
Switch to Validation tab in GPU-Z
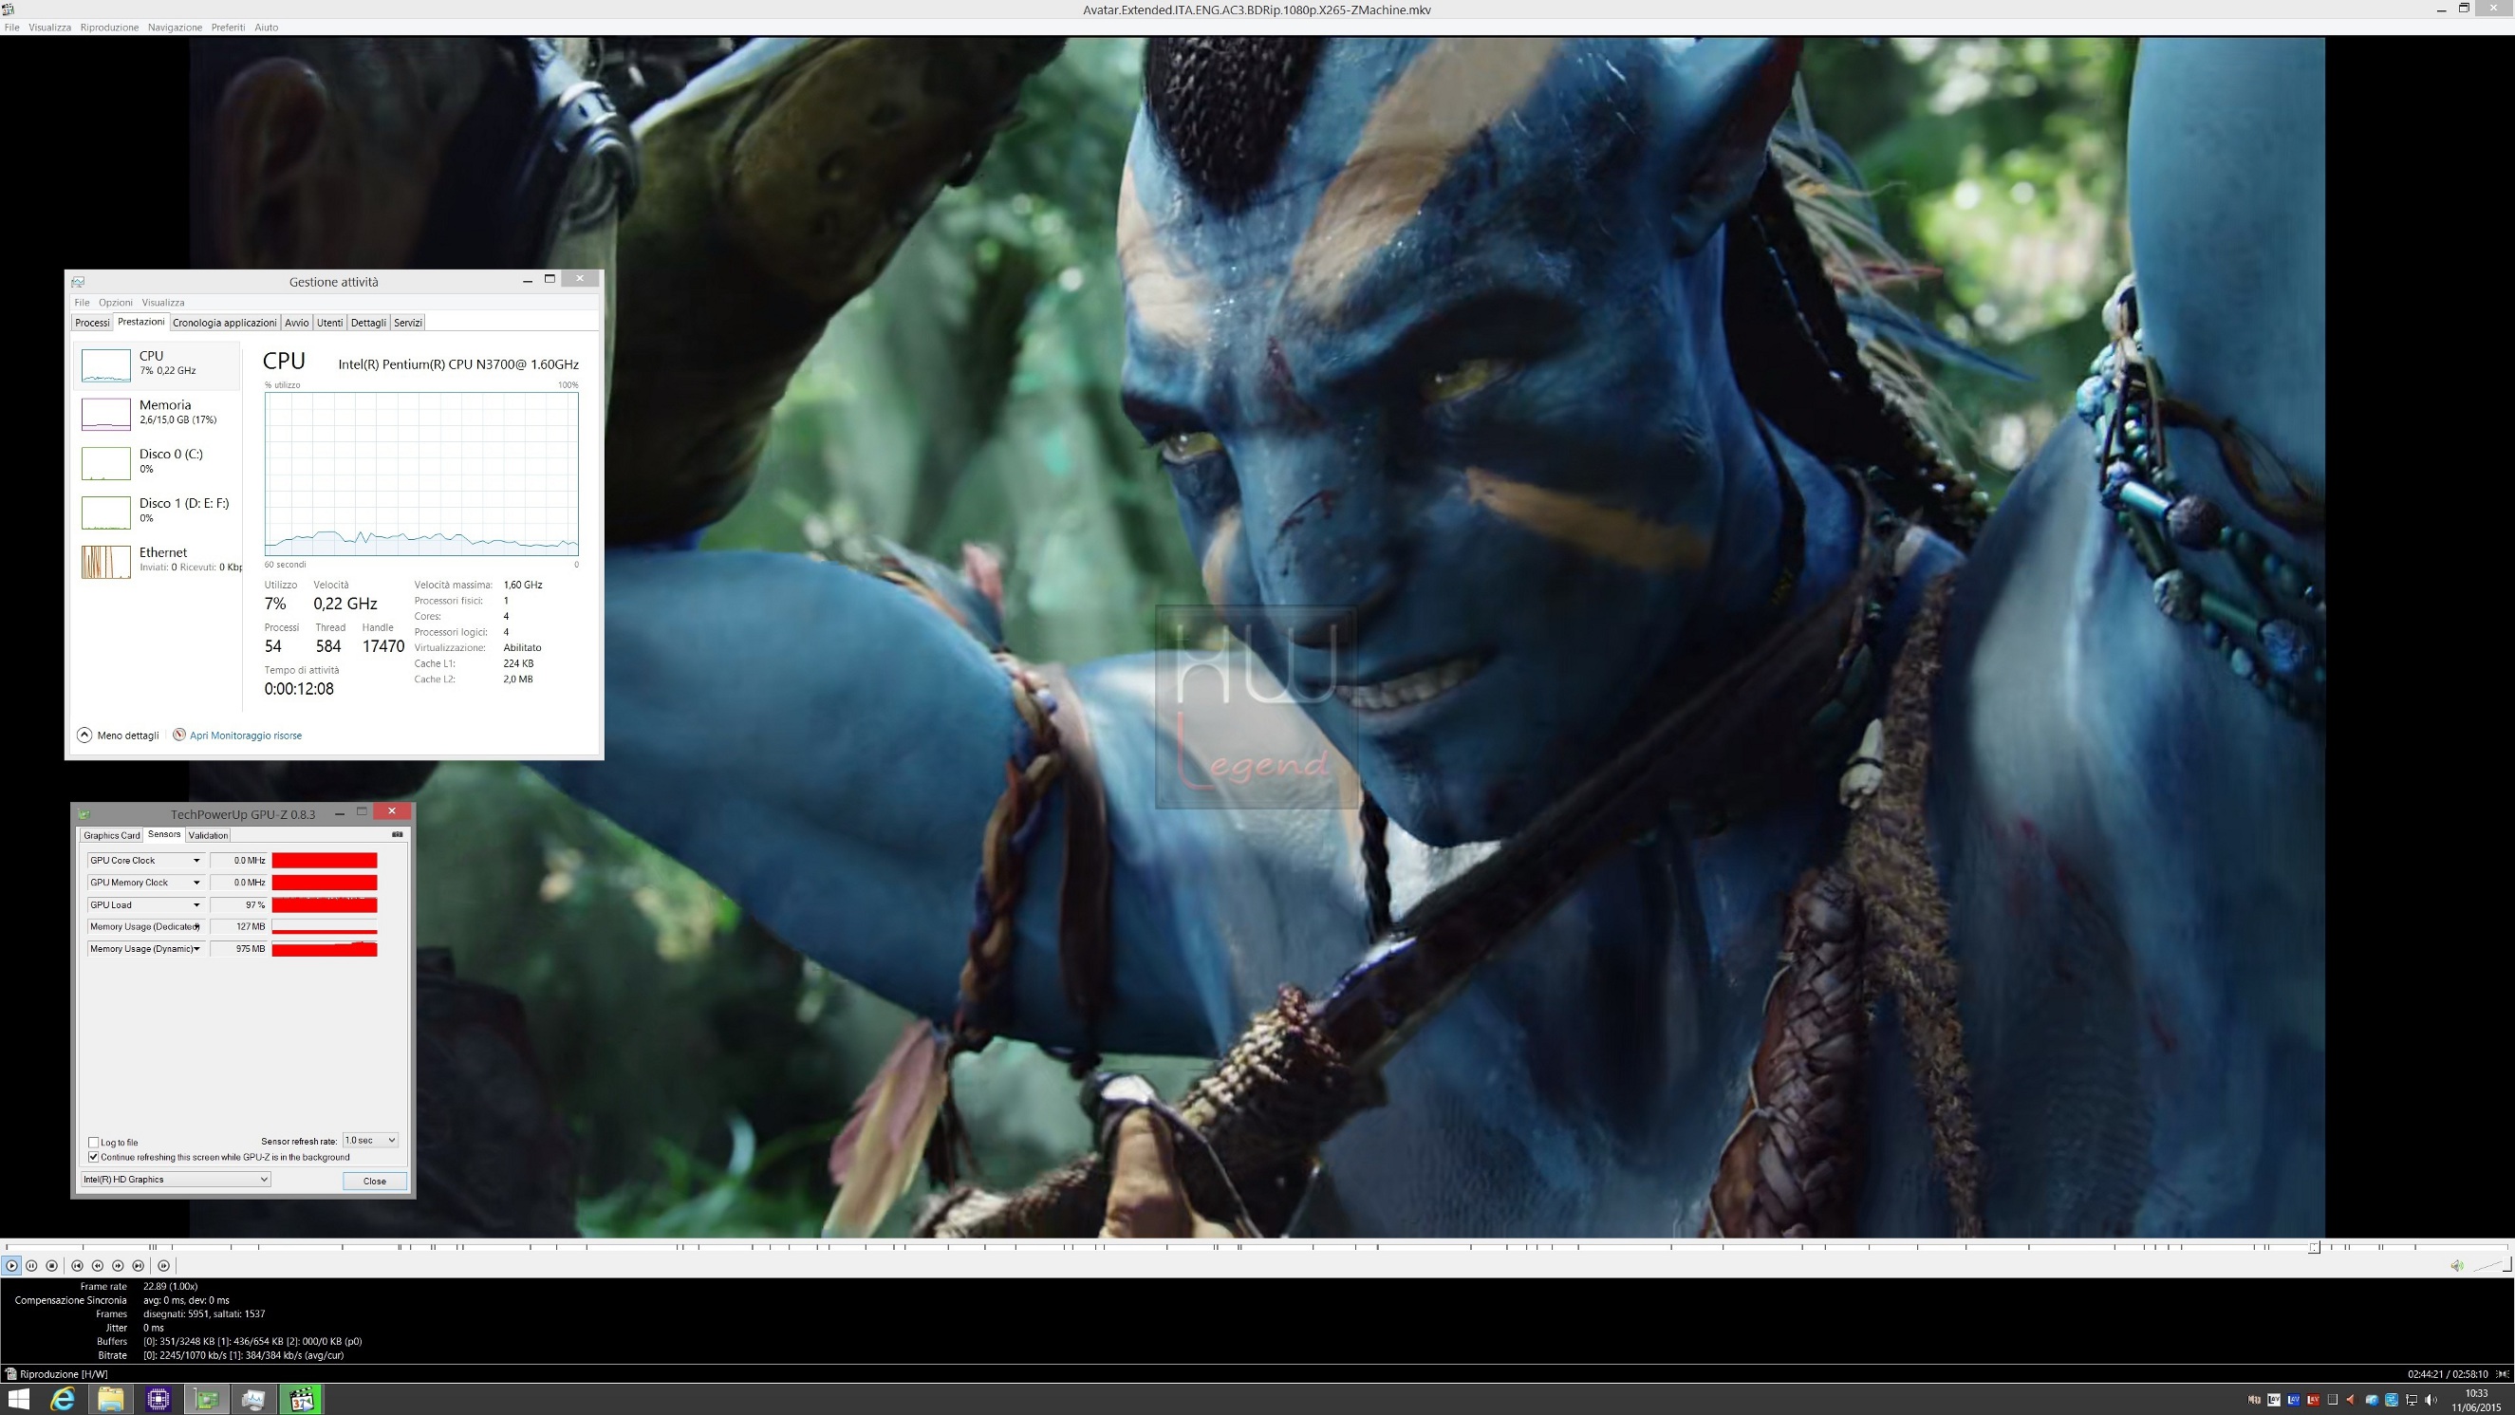[x=208, y=836]
